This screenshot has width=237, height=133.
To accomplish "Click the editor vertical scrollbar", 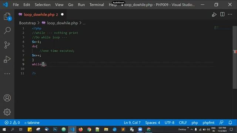I will (235, 57).
